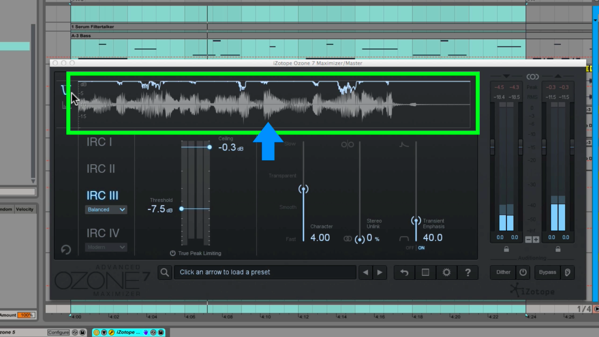Toggle the iZotope device activator in Ableton

coord(96,332)
